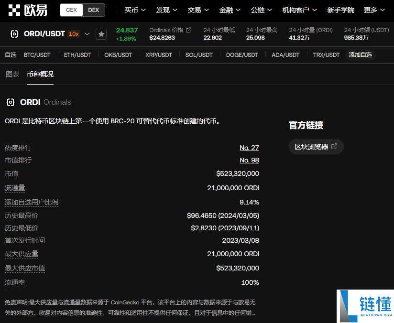
Task: Open SOL/USDT pair
Action: pos(199,55)
